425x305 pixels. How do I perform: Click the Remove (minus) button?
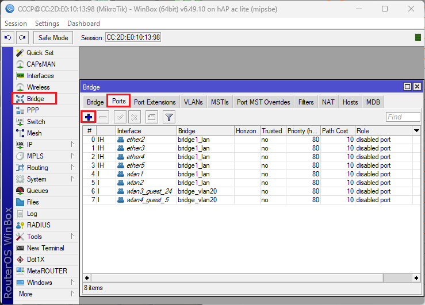point(103,117)
